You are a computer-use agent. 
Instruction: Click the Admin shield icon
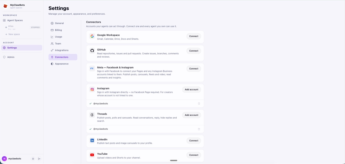point(4,57)
